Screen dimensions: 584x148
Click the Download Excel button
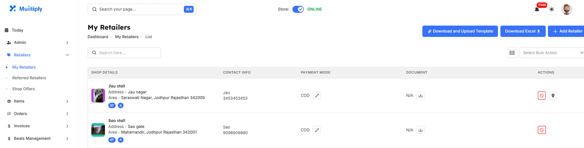(x=523, y=31)
